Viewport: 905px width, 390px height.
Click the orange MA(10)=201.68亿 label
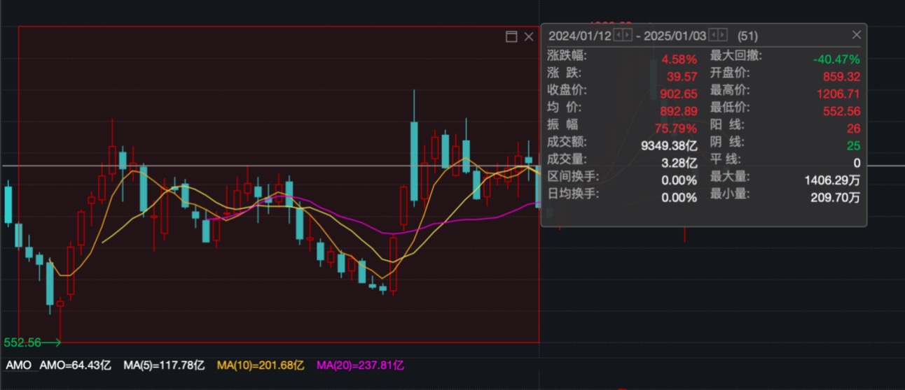(261, 365)
